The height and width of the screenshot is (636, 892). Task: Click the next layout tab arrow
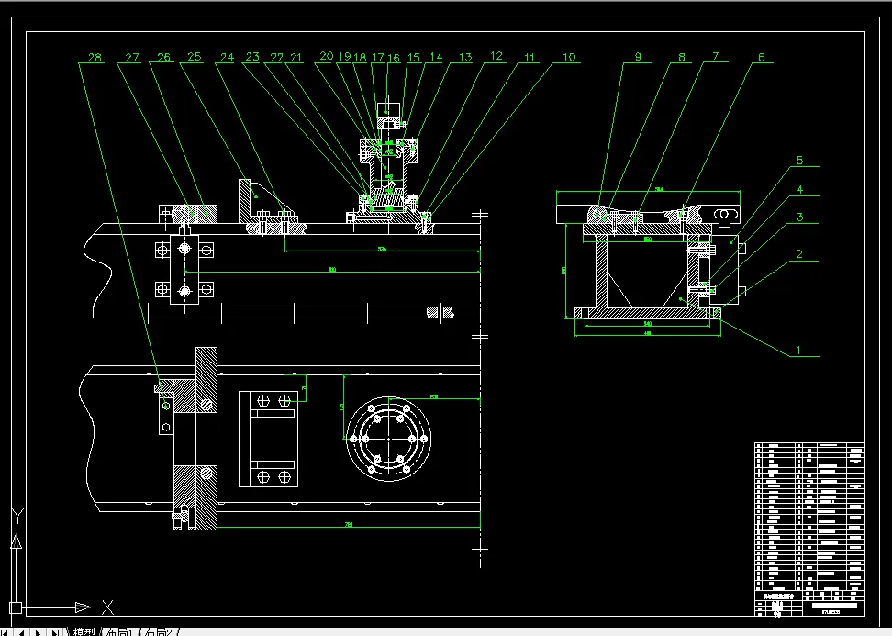[39, 632]
